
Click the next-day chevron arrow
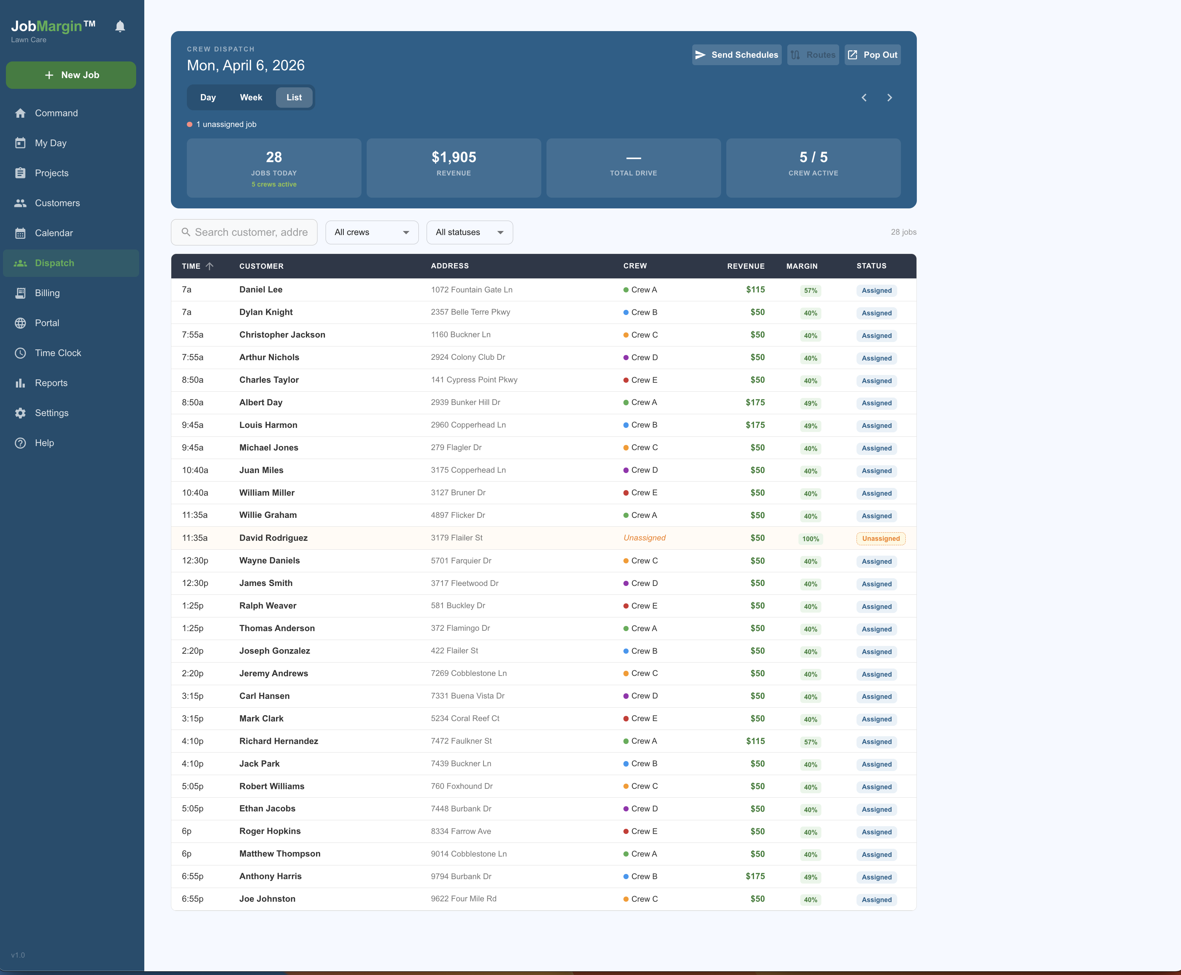point(889,97)
